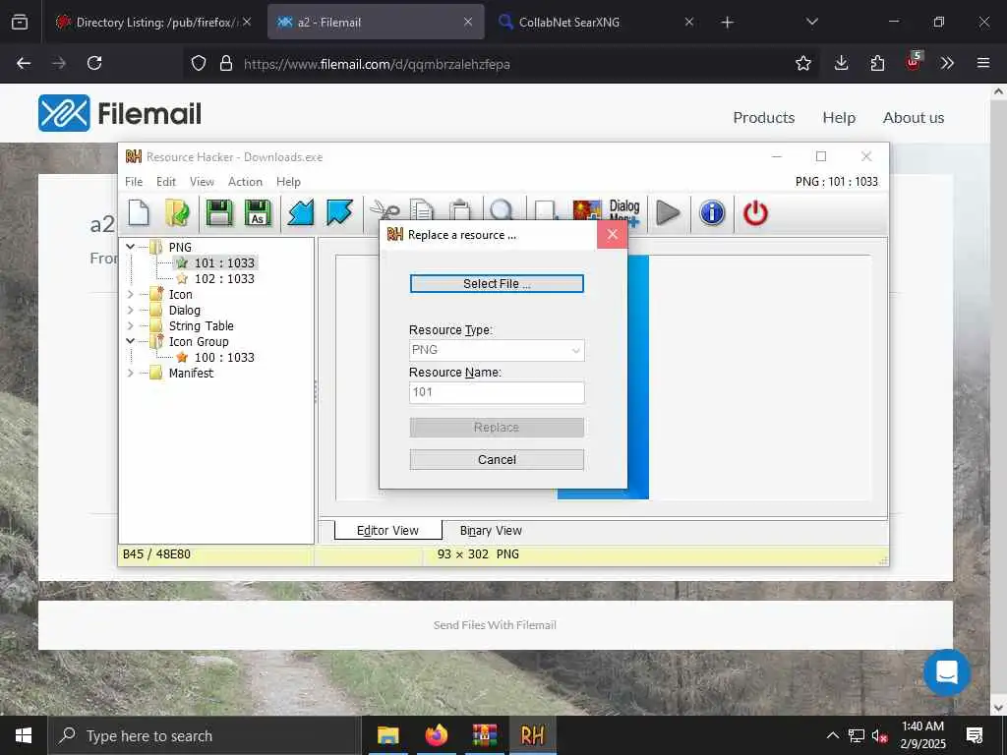Open the Edit menu in Resource Hacker
Image resolution: width=1007 pixels, height=755 pixels.
tap(165, 182)
